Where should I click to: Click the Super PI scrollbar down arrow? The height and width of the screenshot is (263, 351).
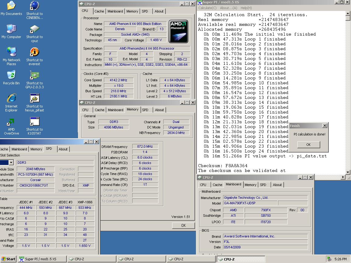(x=348, y=172)
